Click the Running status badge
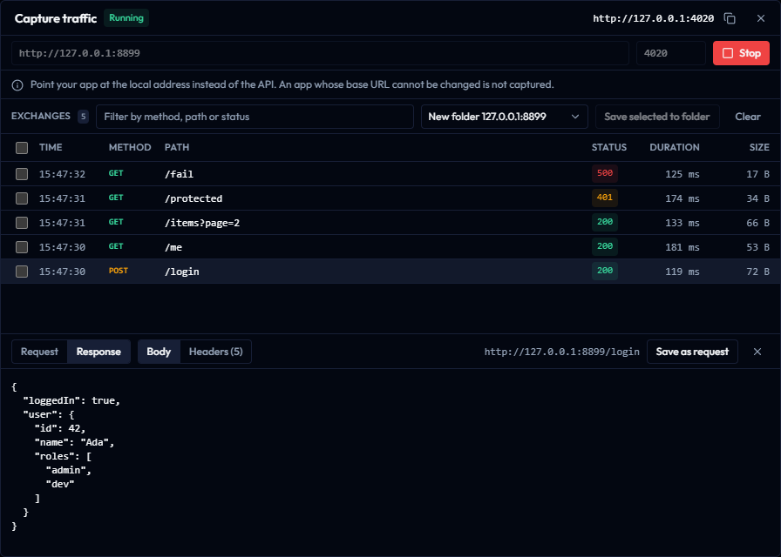Image resolution: width=781 pixels, height=557 pixels. [x=126, y=18]
